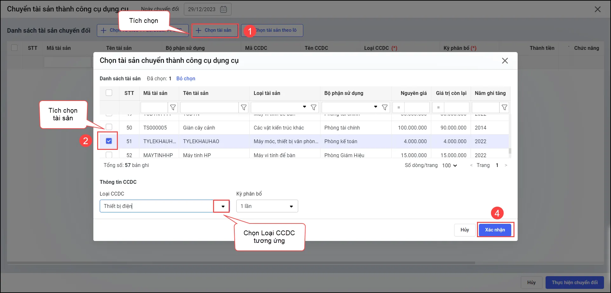Viewport: 611px width, 293px height.
Task: Toggle select-all checkbox in dialog table header
Action: tap(109, 93)
